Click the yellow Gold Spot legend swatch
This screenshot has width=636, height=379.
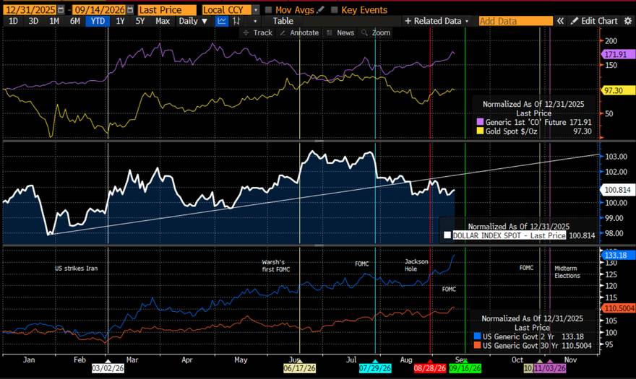click(480, 131)
